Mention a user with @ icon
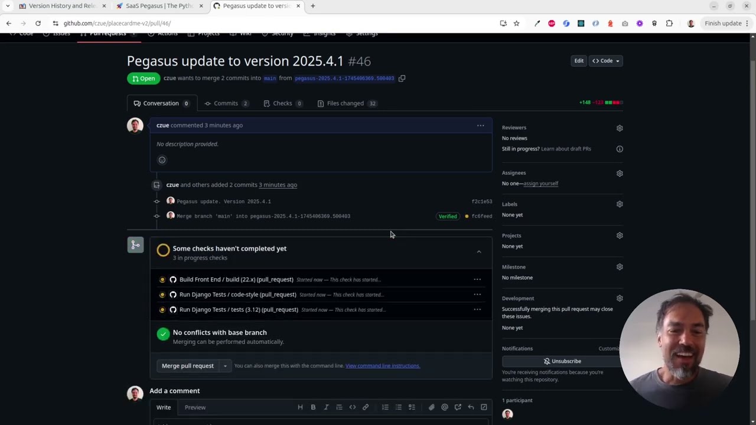The width and height of the screenshot is (756, 425). (445, 407)
